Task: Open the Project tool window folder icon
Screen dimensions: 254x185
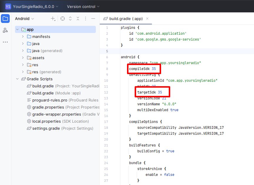Action: 5,19
